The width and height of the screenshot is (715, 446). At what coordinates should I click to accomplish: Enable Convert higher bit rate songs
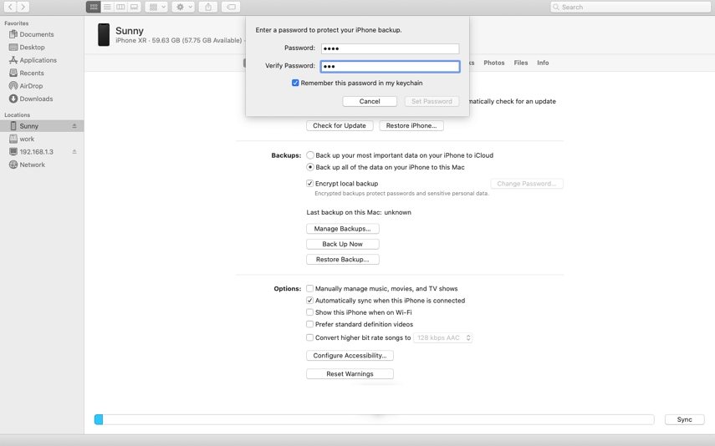pyautogui.click(x=309, y=337)
